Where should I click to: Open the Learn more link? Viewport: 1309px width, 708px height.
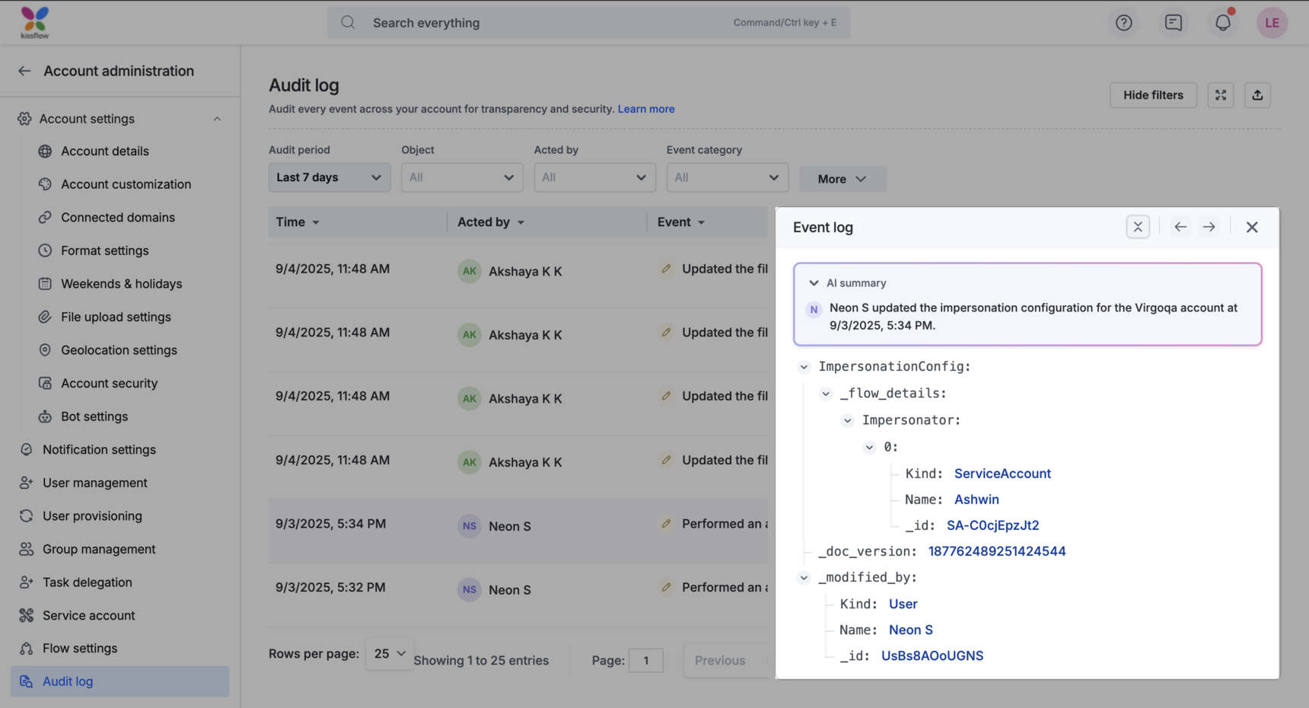point(645,109)
